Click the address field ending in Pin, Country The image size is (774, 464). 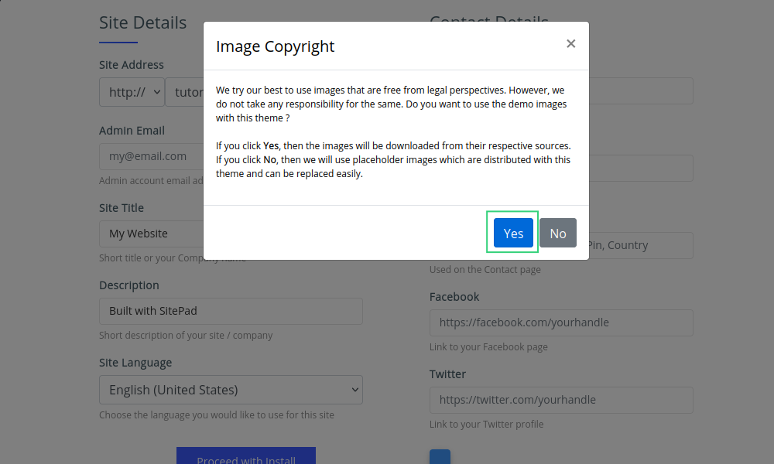(x=640, y=245)
